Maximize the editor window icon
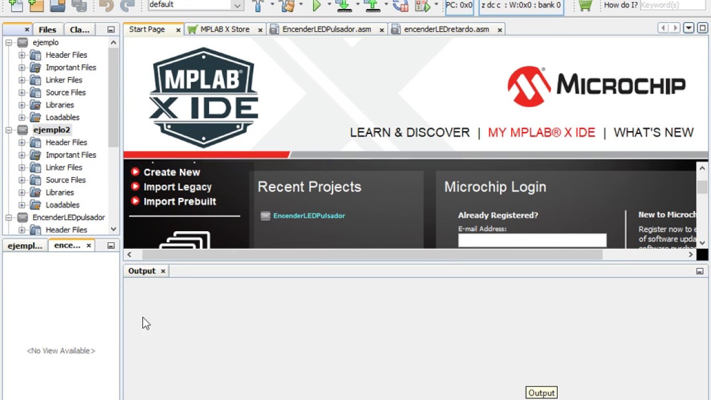711x400 pixels. click(x=702, y=28)
